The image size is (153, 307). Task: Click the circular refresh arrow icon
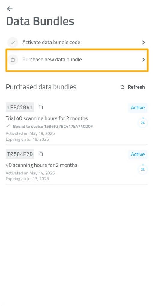123,87
